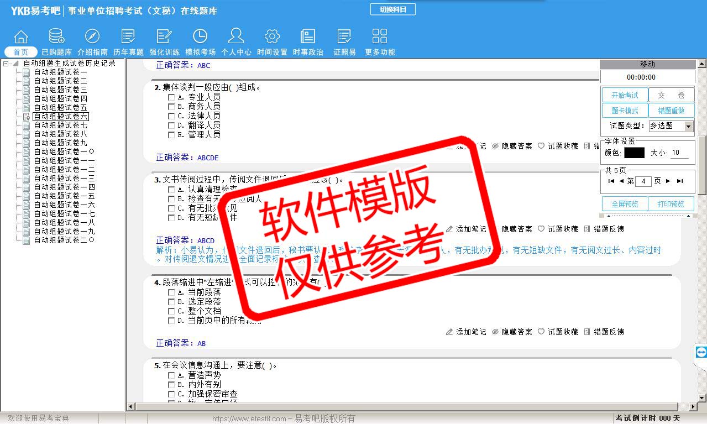707x424 pixels.
Task: Click the 切换科目 button
Action: click(392, 9)
